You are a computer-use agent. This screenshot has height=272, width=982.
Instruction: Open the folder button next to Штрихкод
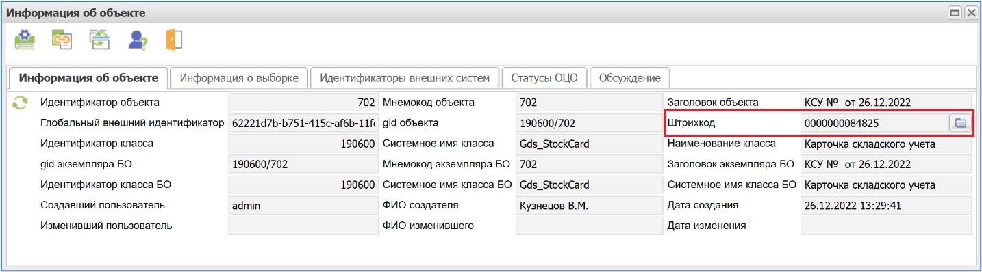pyautogui.click(x=960, y=123)
